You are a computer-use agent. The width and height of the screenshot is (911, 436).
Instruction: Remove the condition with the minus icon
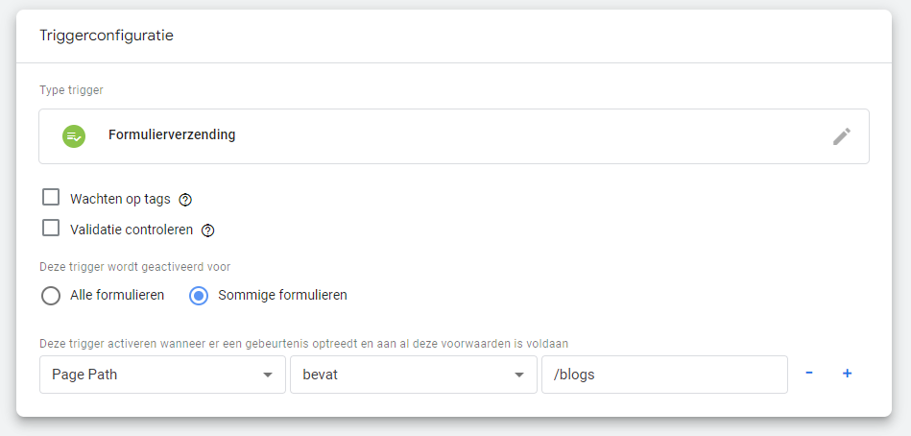pos(809,374)
